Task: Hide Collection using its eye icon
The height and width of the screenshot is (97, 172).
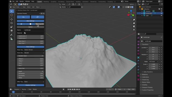Action: pos(161,9)
